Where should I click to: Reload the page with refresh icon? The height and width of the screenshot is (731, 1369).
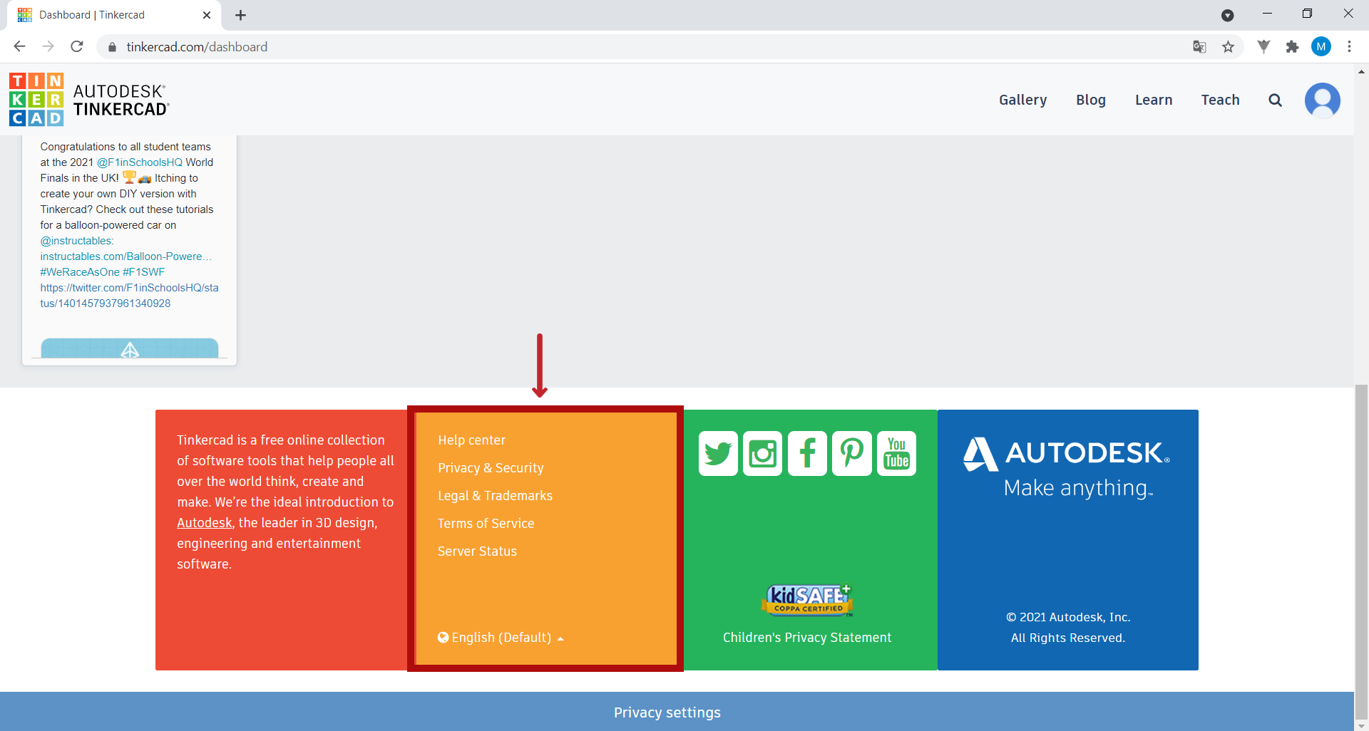point(77,46)
